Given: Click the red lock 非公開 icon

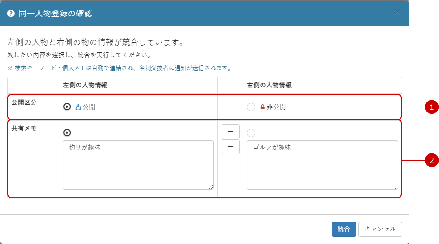Looking at the screenshot, I should click(x=262, y=107).
